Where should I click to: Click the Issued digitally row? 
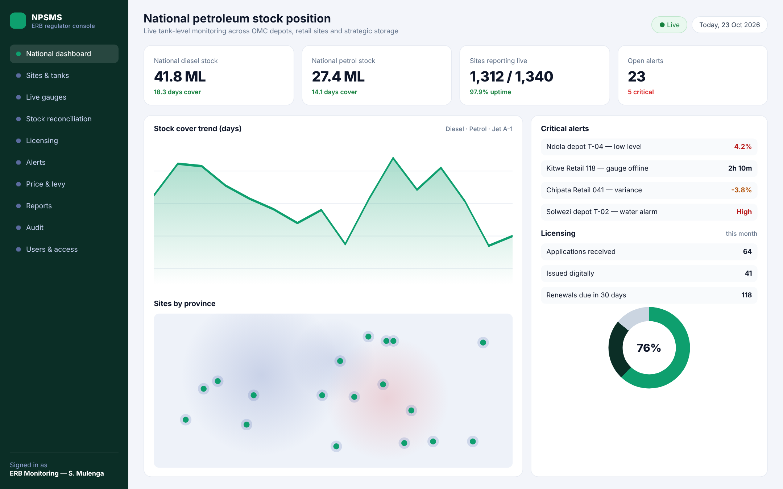point(649,273)
